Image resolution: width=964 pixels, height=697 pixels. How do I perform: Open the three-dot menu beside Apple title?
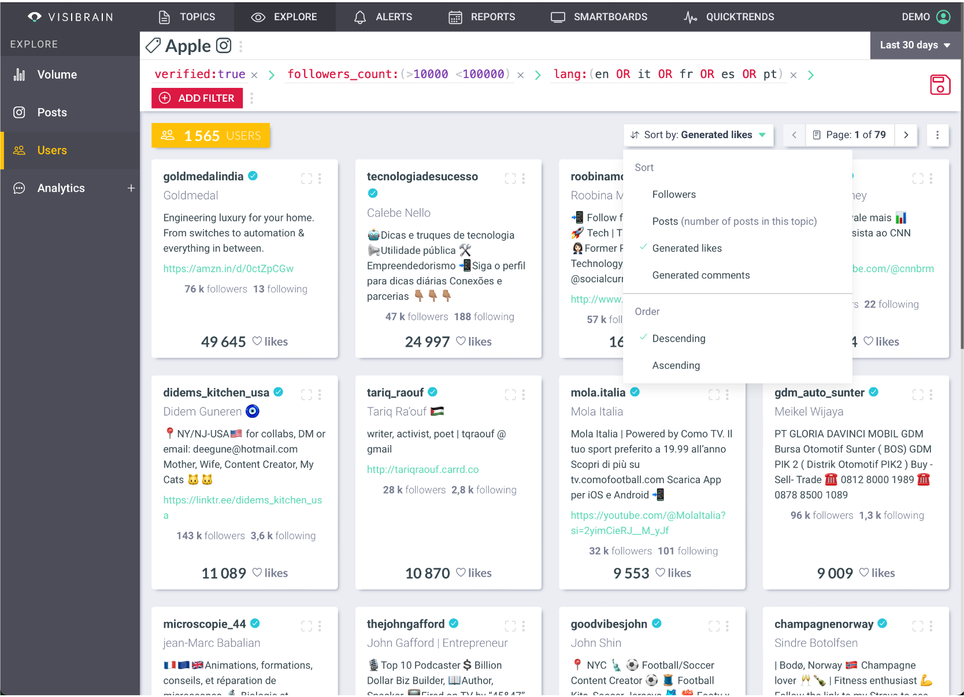241,46
